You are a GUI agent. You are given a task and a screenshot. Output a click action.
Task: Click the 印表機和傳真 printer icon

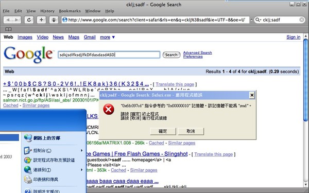tap(28, 180)
